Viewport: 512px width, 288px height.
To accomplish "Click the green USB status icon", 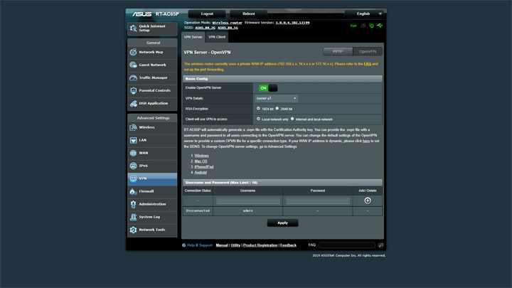I will (x=380, y=26).
